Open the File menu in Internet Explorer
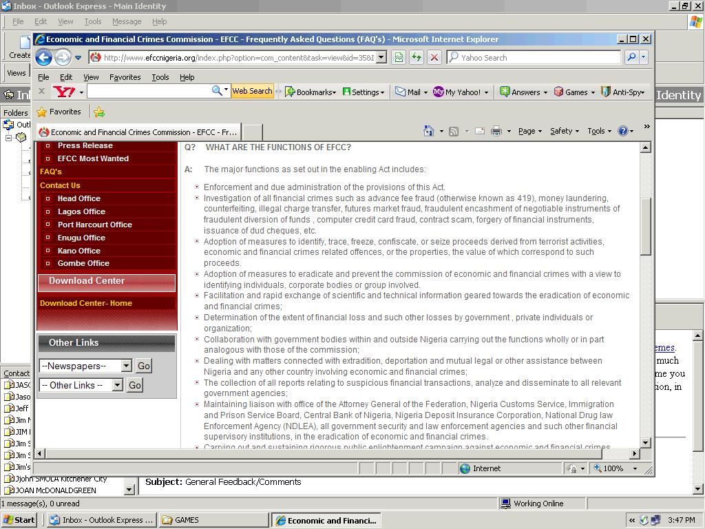The height and width of the screenshot is (529, 705). point(43,77)
